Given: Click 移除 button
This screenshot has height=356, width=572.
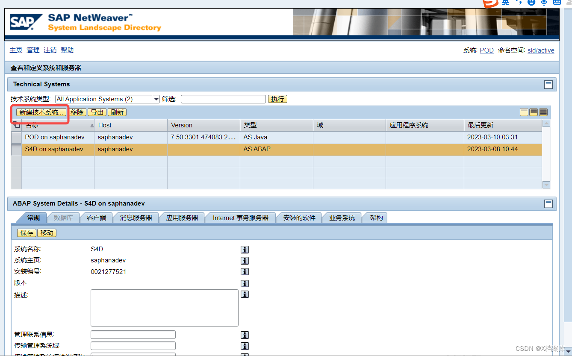Looking at the screenshot, I should point(77,112).
